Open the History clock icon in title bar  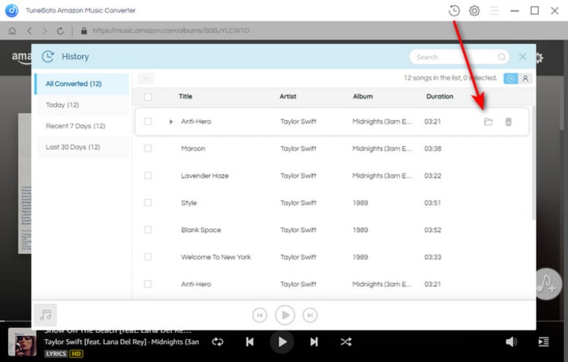point(454,11)
